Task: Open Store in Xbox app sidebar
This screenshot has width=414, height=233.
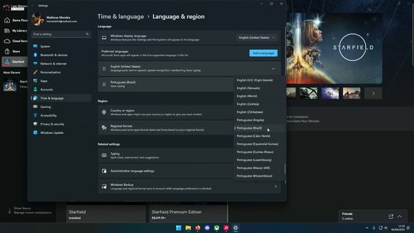Action: click(16, 51)
